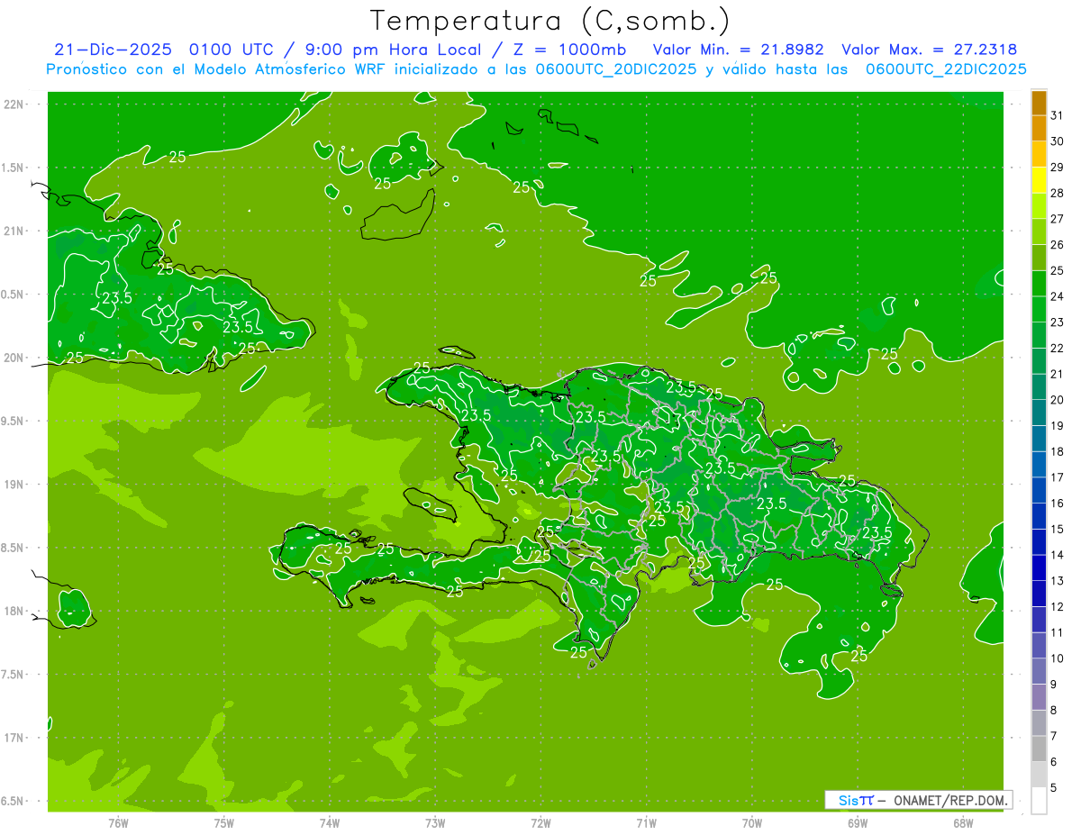1081x835 pixels.
Task: Click the legend swatch between 25 and 26
Action: click(x=1039, y=258)
